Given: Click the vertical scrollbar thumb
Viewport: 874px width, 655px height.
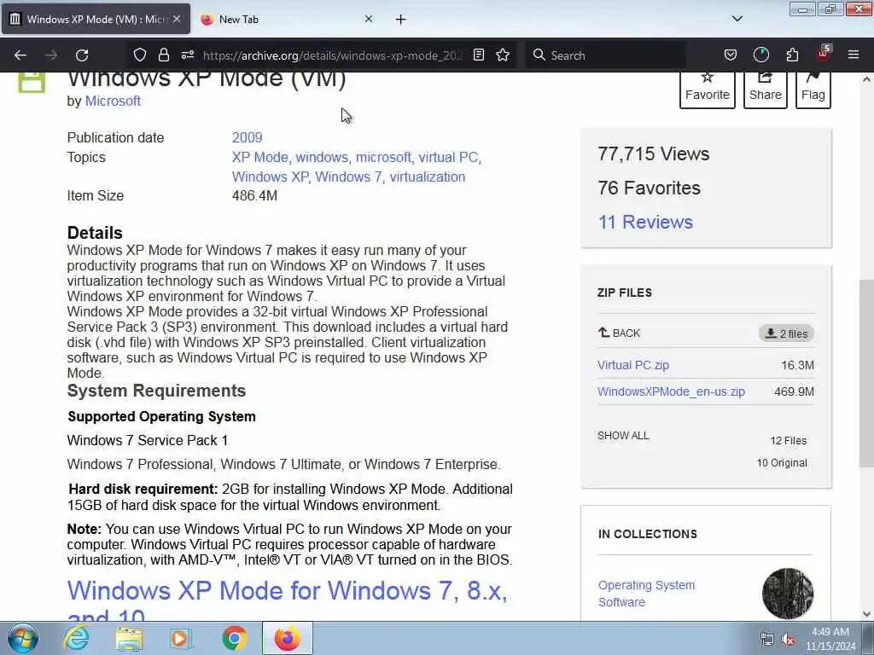Looking at the screenshot, I should [866, 373].
